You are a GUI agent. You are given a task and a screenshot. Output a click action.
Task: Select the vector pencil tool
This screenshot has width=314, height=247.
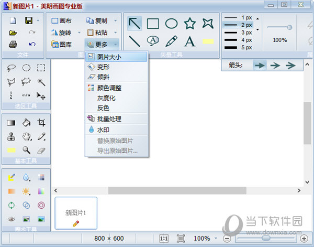(x=172, y=41)
